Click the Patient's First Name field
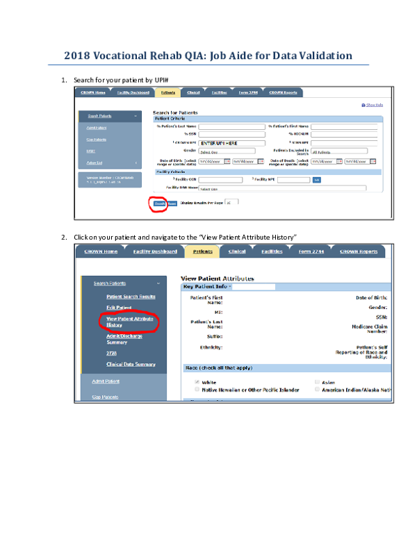 coord(344,126)
